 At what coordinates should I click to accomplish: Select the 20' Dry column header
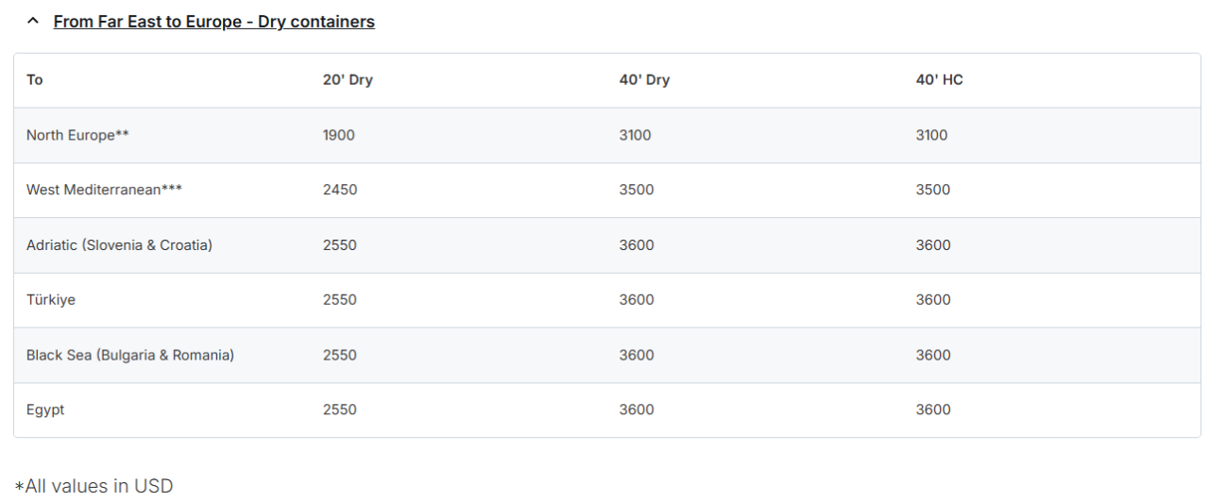[x=348, y=80]
